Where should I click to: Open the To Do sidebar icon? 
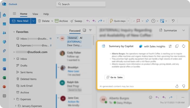point(4,60)
